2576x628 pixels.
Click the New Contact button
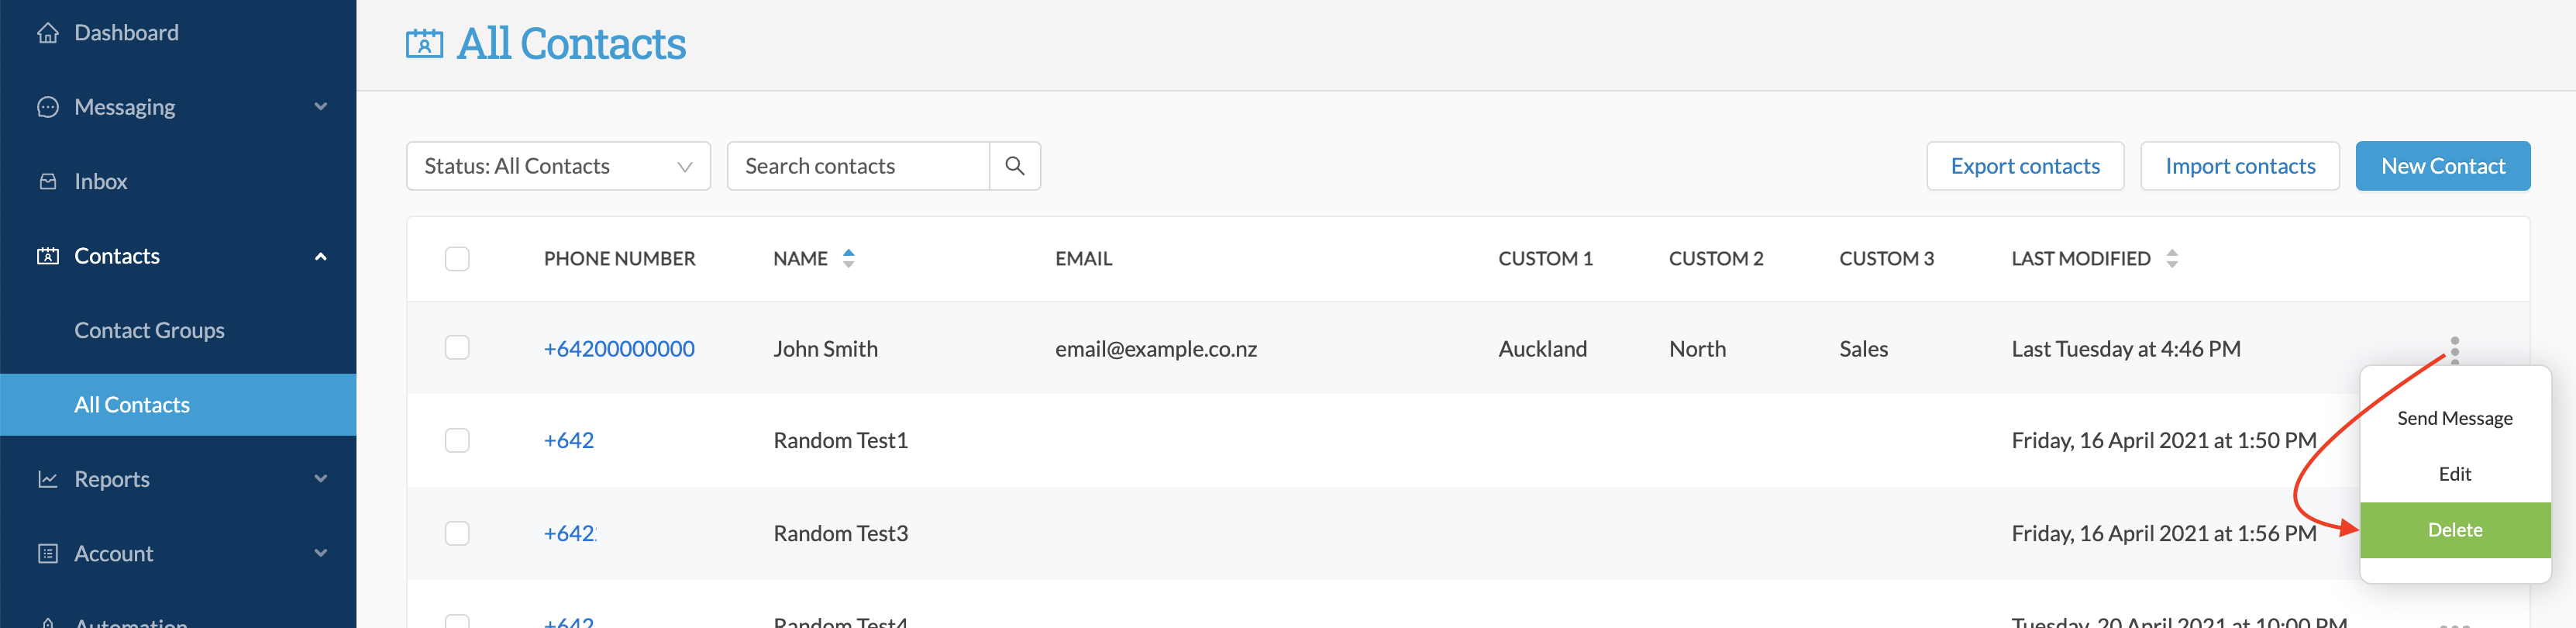click(x=2442, y=166)
